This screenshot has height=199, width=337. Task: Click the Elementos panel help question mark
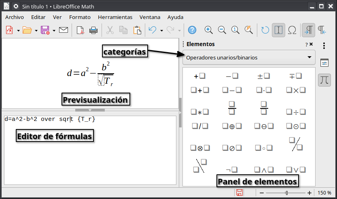point(307,44)
